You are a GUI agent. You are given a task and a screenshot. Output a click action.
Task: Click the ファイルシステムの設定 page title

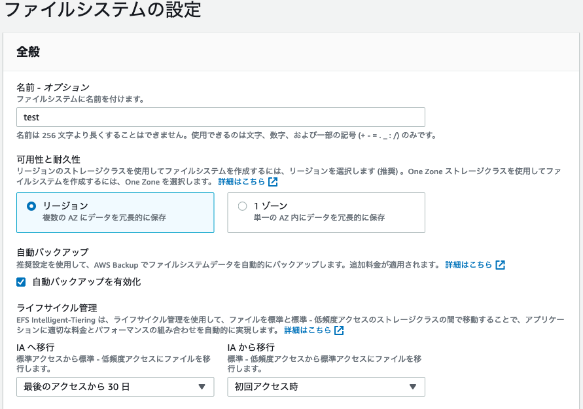(x=103, y=9)
